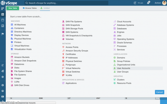Click the New Table button
This screenshot has width=167, height=104.
13,8
